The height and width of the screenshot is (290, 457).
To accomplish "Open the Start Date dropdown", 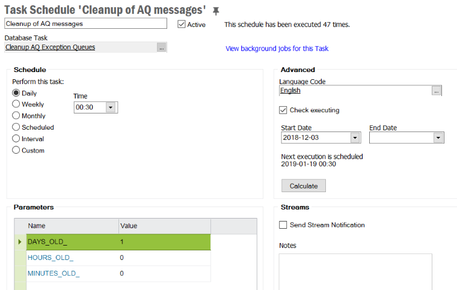I will pos(354,138).
